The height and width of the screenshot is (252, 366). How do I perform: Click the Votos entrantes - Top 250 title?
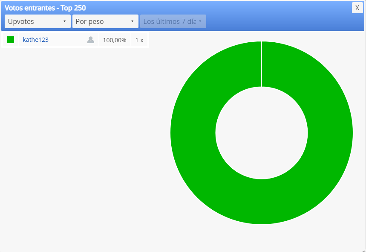pyautogui.click(x=45, y=8)
